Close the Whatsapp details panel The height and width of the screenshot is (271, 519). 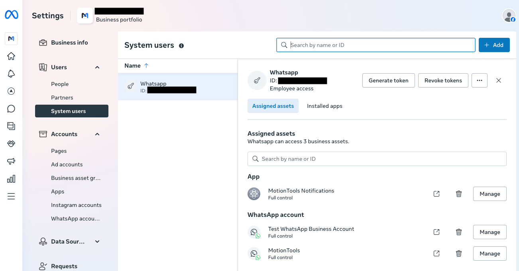[499, 80]
